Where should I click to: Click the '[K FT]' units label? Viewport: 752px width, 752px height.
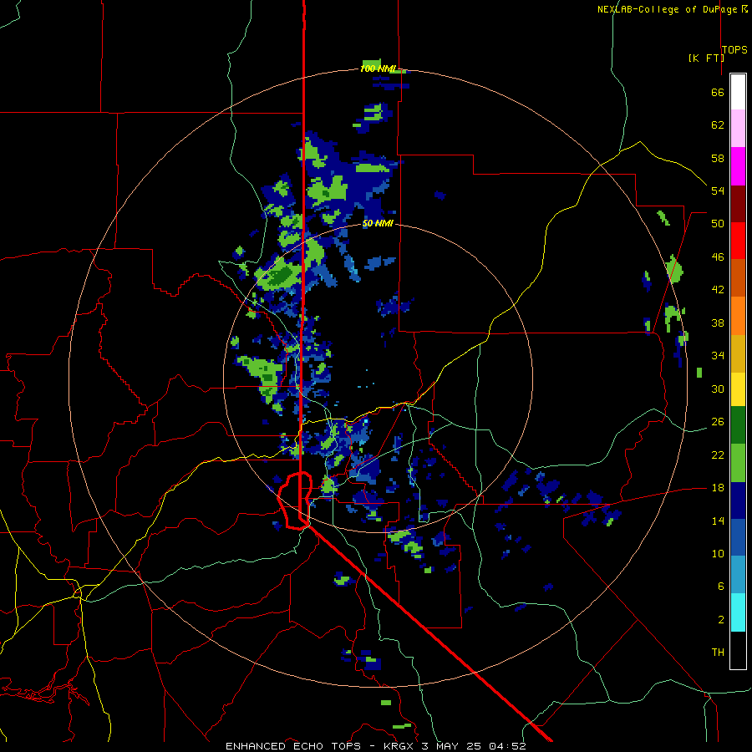tap(706, 58)
